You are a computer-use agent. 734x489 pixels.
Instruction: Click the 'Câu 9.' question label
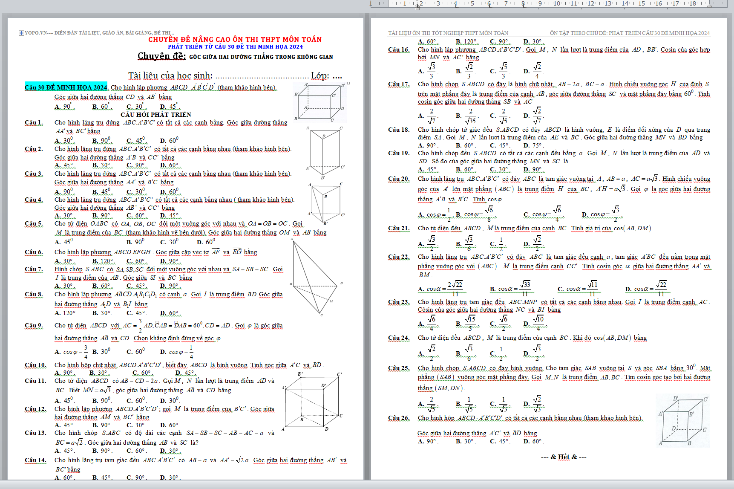[x=34, y=326]
